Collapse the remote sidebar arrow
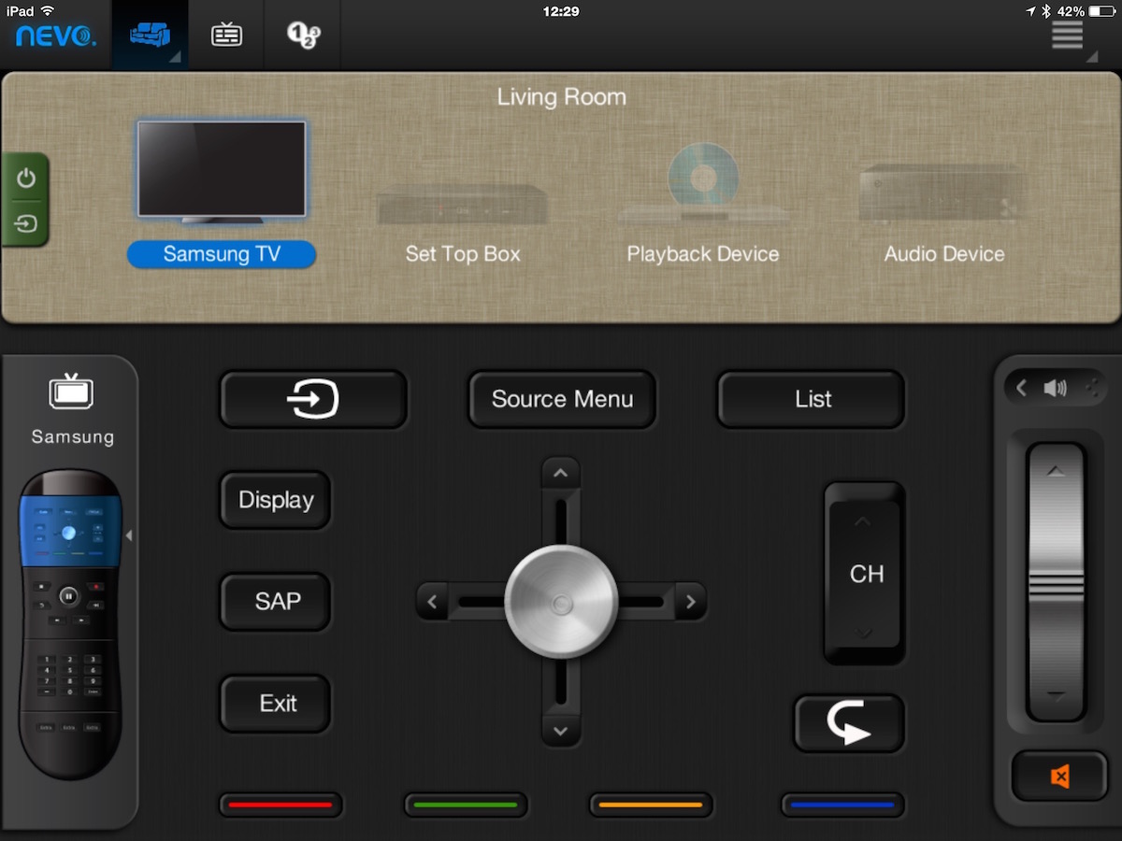This screenshot has width=1122, height=841. coord(129,535)
